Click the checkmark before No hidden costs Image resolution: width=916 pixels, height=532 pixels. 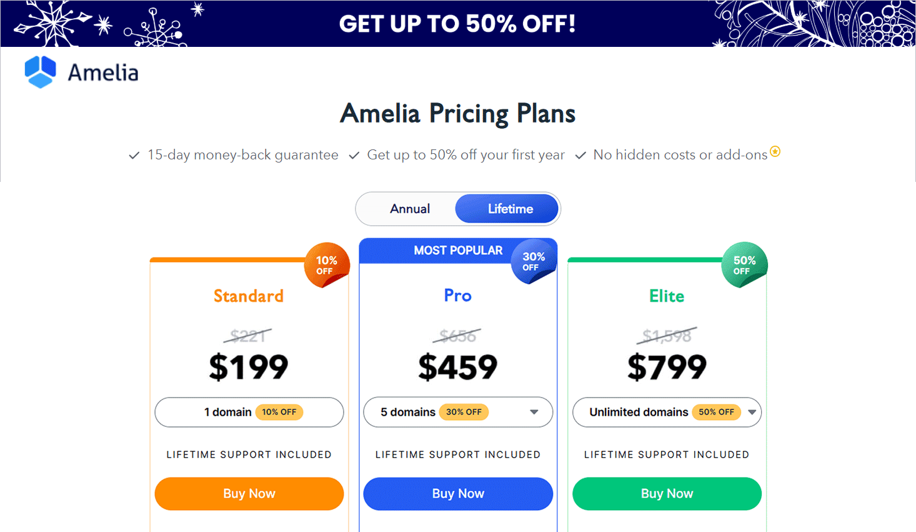click(580, 154)
